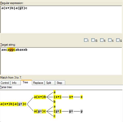Viewport: 123px width, 122px height.
Task: Select the 'a' leaf under a(x*)b
Action: click(x=54, y=92)
